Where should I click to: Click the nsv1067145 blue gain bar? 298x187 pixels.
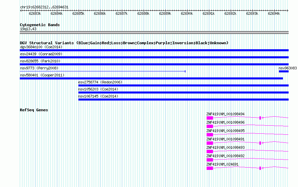(183, 100)
